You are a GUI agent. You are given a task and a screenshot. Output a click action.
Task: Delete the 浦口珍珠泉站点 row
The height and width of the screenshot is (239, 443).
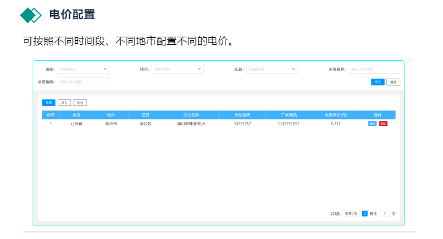pos(383,124)
